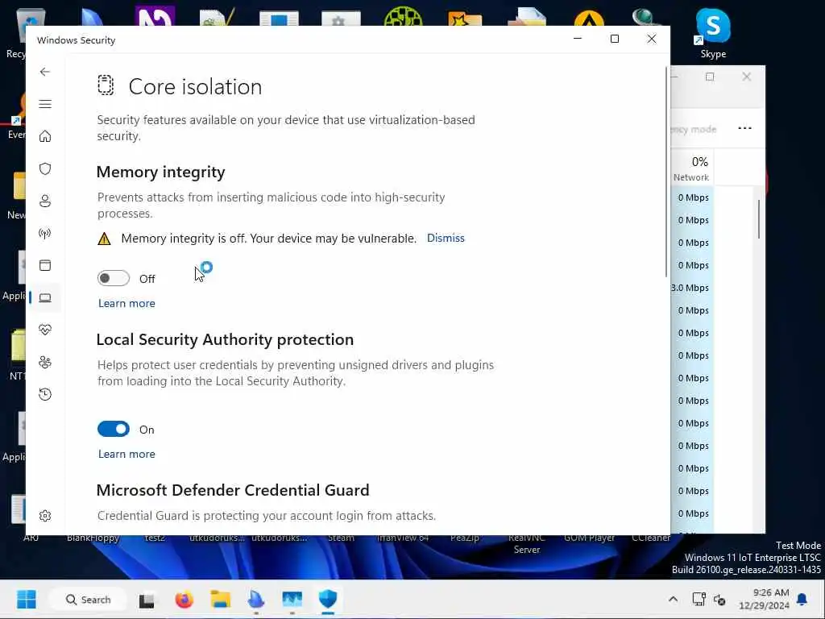Screen dimensions: 825x619
Task: Open notifications bell icon
Action: 802,599
